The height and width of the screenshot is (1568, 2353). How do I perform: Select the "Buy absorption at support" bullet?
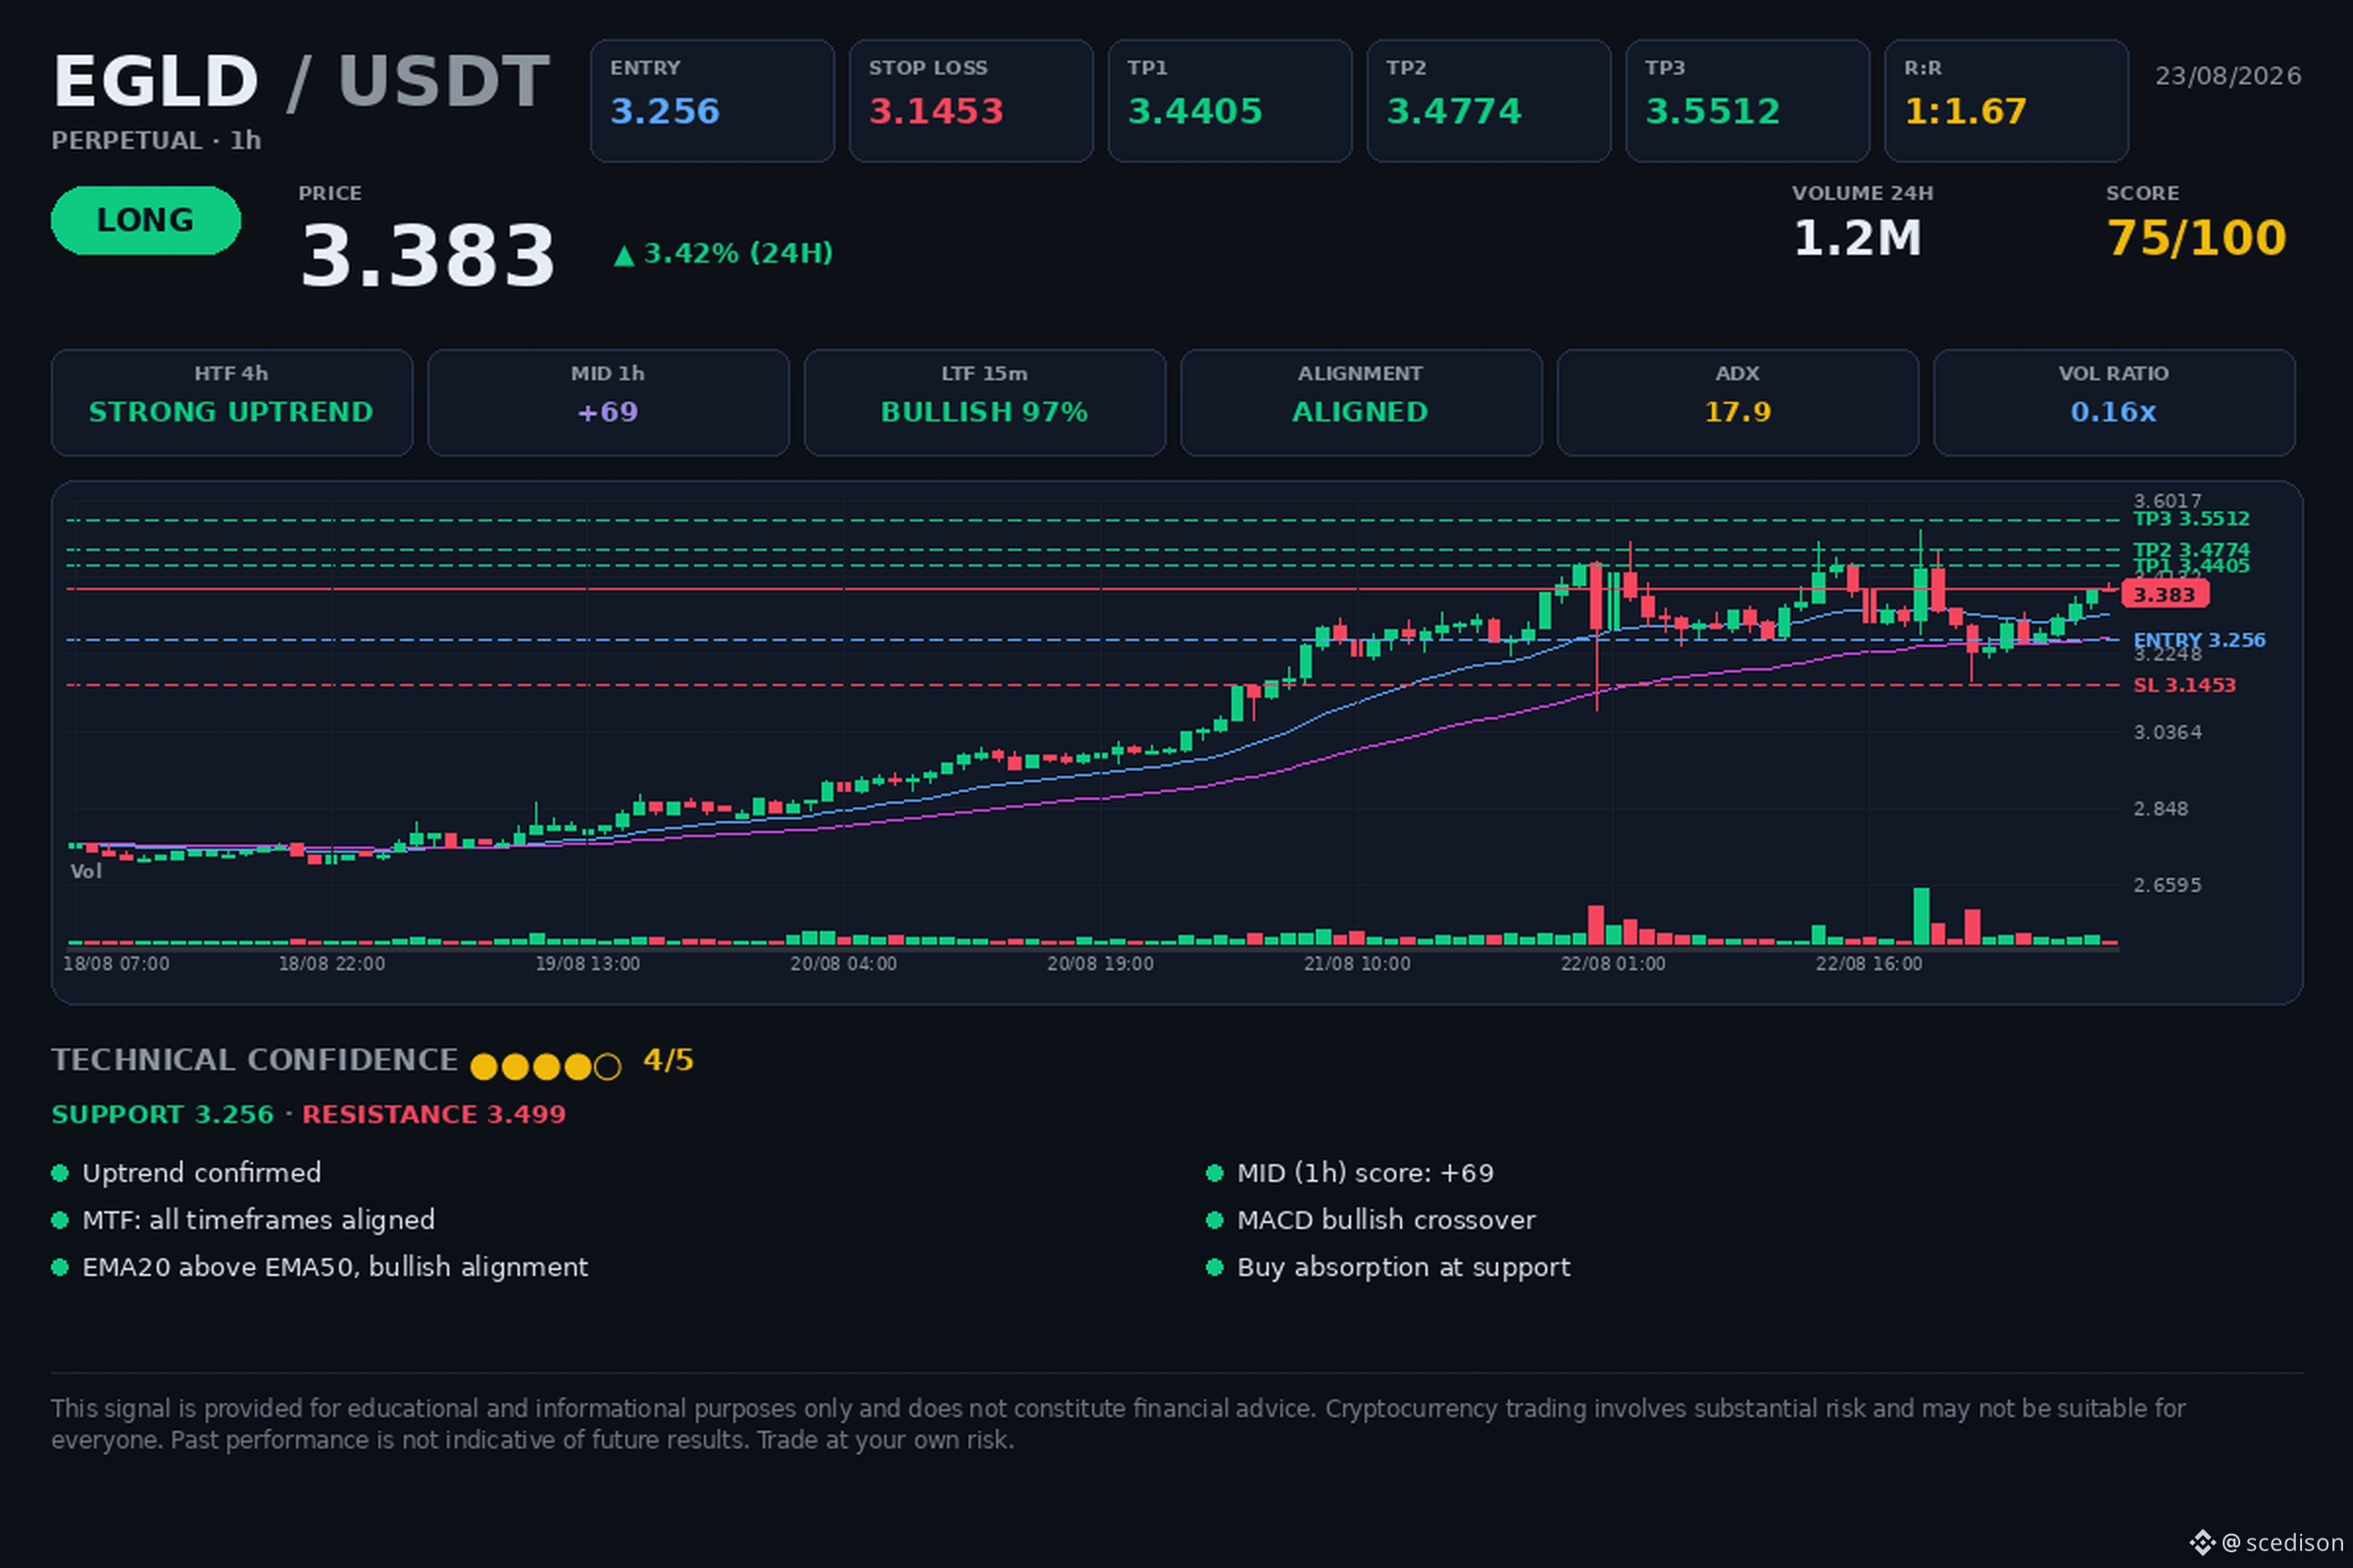click(x=1388, y=1267)
